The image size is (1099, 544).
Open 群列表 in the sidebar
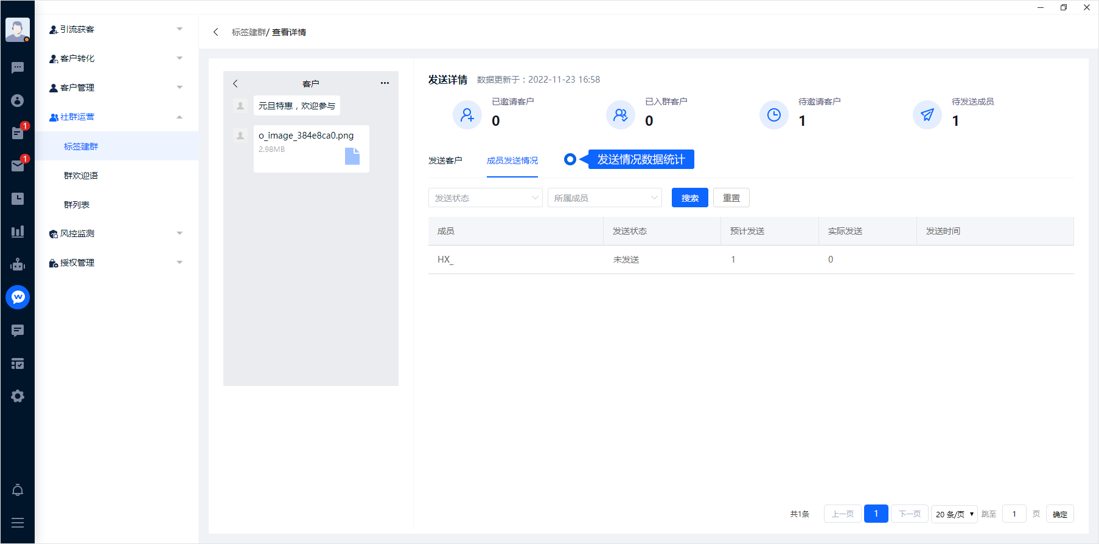[x=116, y=204]
